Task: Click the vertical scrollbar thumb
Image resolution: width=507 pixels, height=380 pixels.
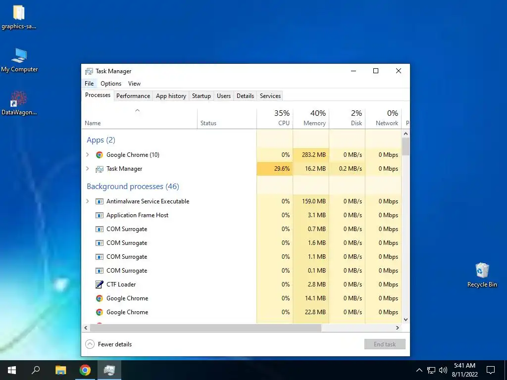Action: coord(406,146)
